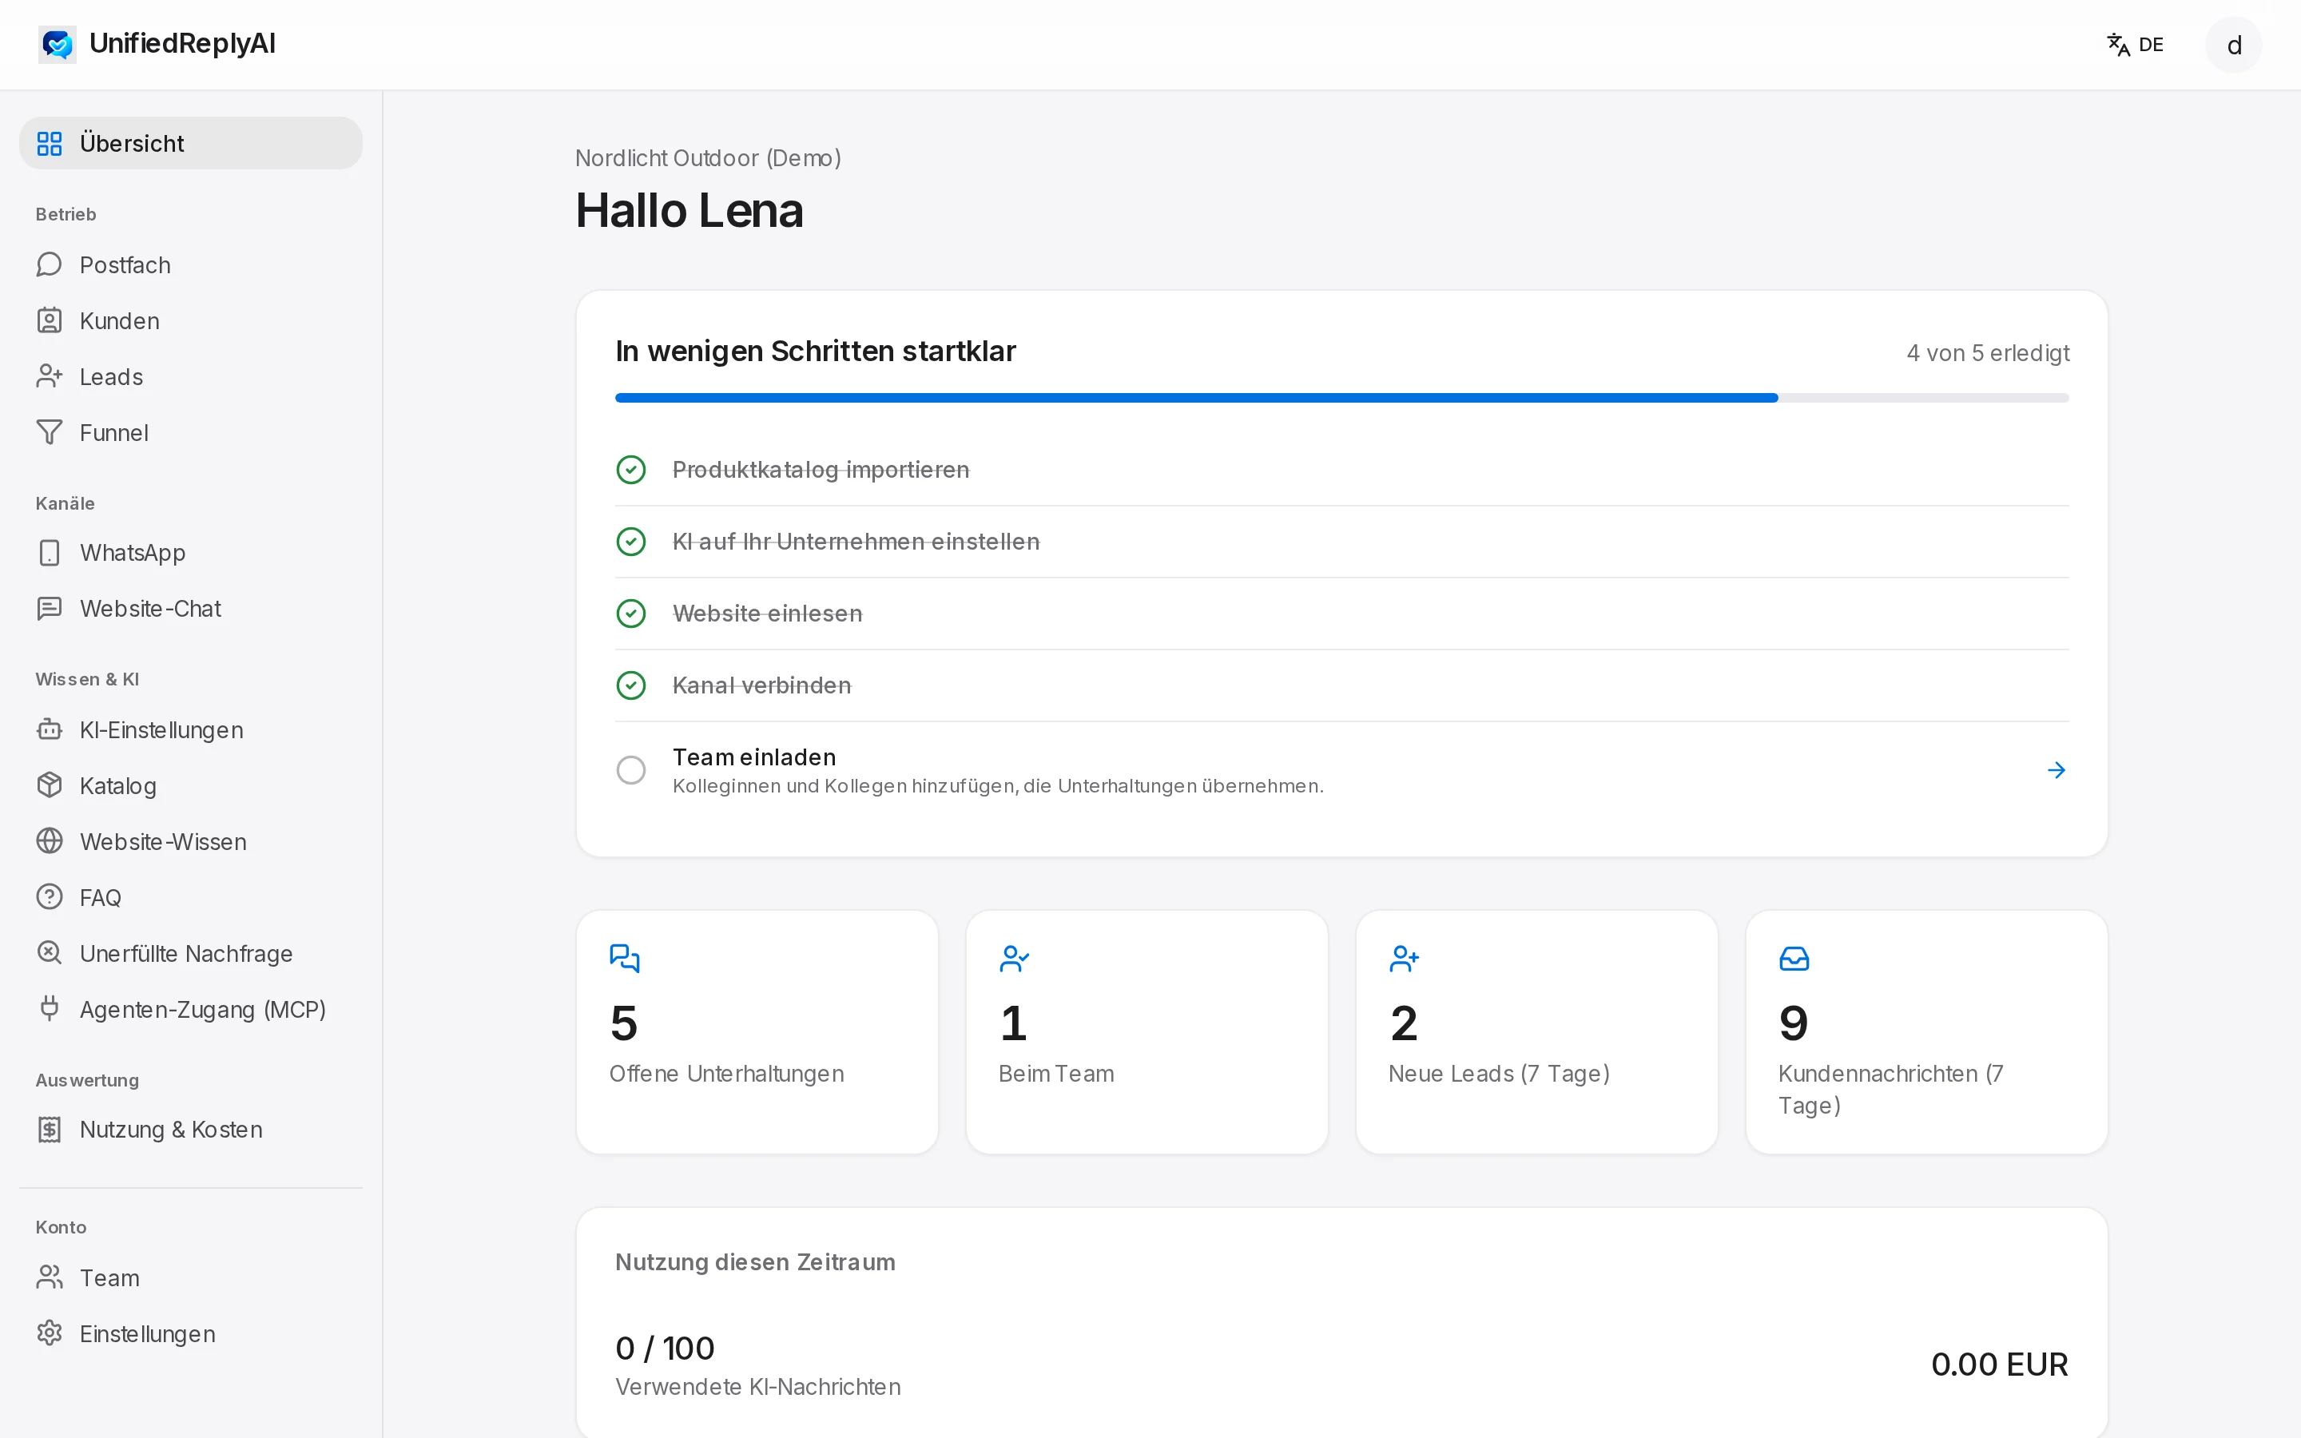Toggle the KI auf Ihr Unternehmen check circle
Viewport: 2301px width, 1438px height.
click(x=631, y=541)
